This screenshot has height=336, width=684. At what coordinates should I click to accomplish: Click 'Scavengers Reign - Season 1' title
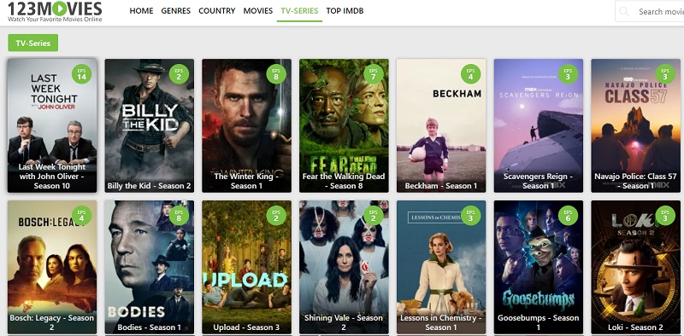click(539, 181)
